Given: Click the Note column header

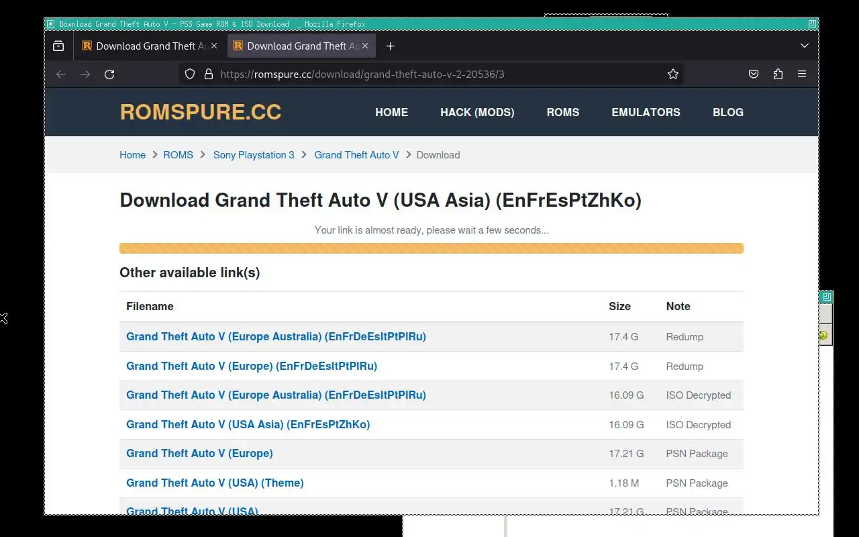Looking at the screenshot, I should (678, 307).
